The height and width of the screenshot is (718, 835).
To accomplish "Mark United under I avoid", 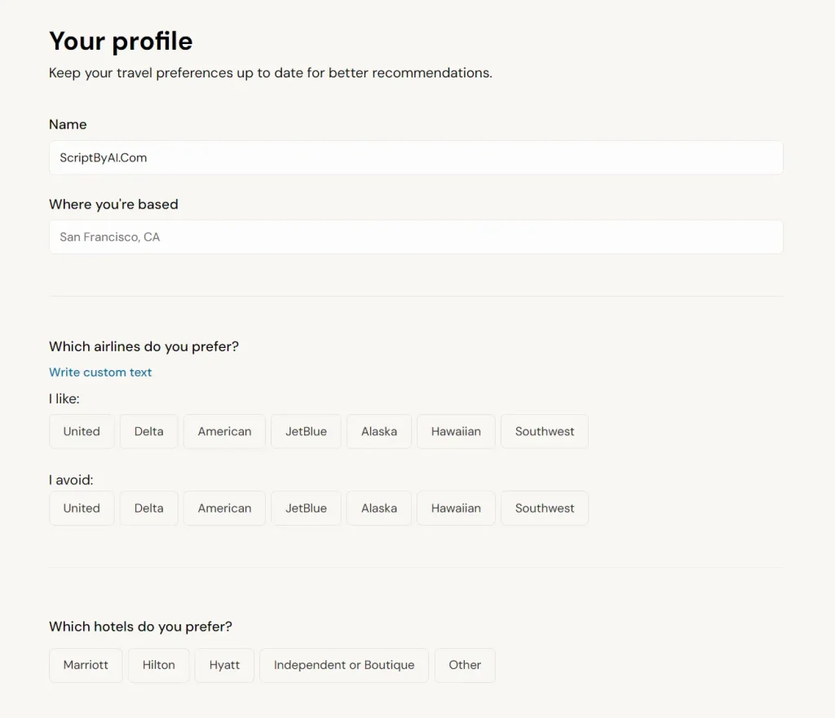I will (x=82, y=509).
